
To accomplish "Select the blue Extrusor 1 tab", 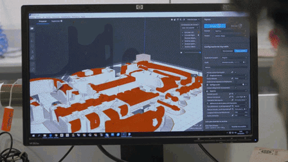I will click(x=215, y=26).
